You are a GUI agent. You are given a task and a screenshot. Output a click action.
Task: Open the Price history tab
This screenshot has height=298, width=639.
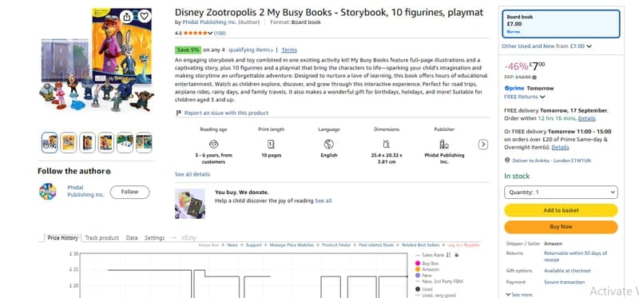coord(62,237)
